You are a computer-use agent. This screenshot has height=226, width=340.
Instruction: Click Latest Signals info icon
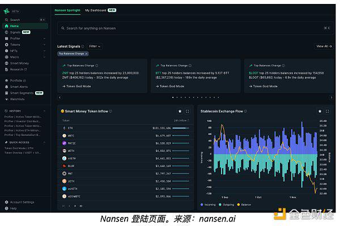click(x=83, y=46)
